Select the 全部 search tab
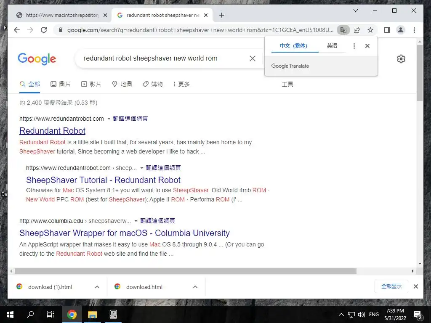Viewport: 431px width, 323px height. pos(30,84)
